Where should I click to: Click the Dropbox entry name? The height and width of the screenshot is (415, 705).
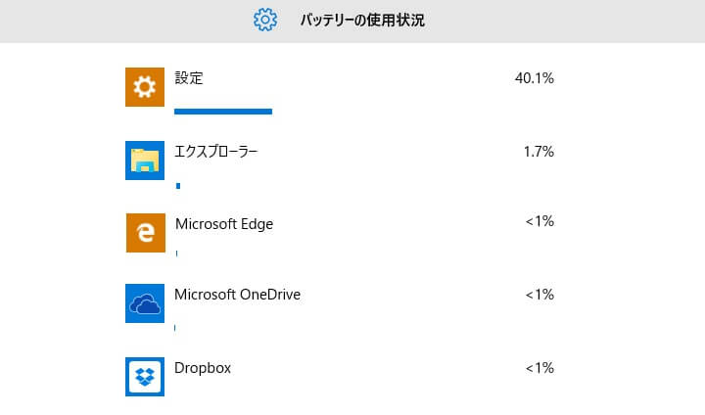pos(203,368)
